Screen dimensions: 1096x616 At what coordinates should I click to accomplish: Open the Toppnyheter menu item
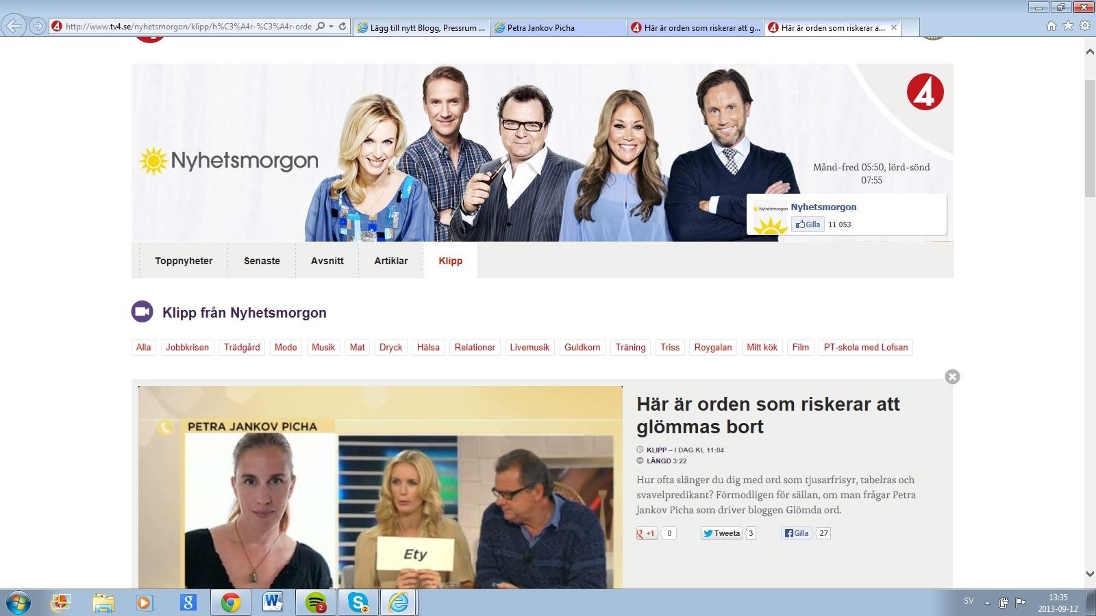click(184, 261)
